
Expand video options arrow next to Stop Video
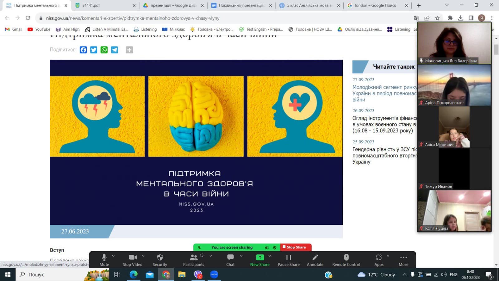(143, 256)
